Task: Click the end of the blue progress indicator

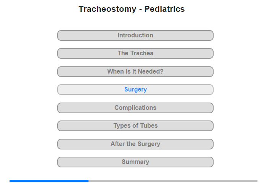Action: [88, 181]
